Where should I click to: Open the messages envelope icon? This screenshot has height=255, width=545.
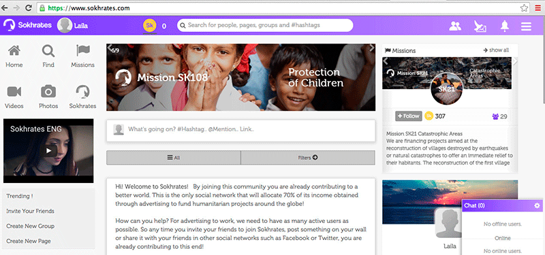[x=480, y=27]
